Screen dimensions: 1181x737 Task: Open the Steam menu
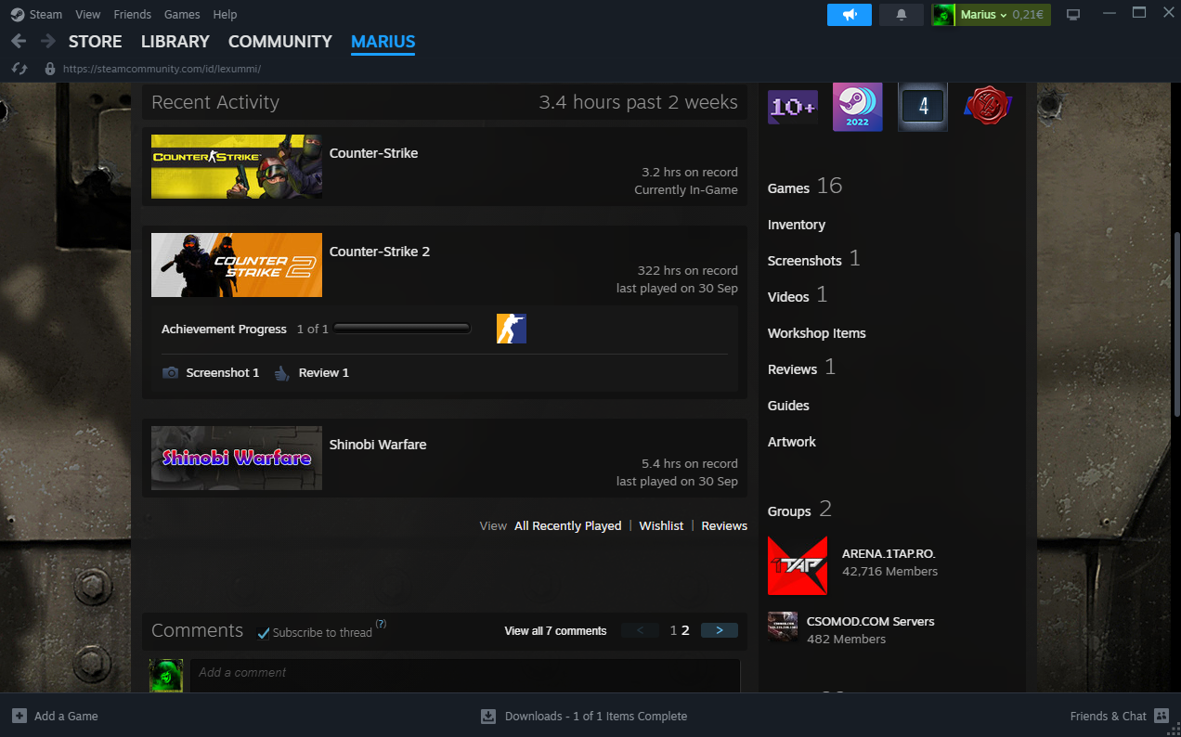coord(45,15)
